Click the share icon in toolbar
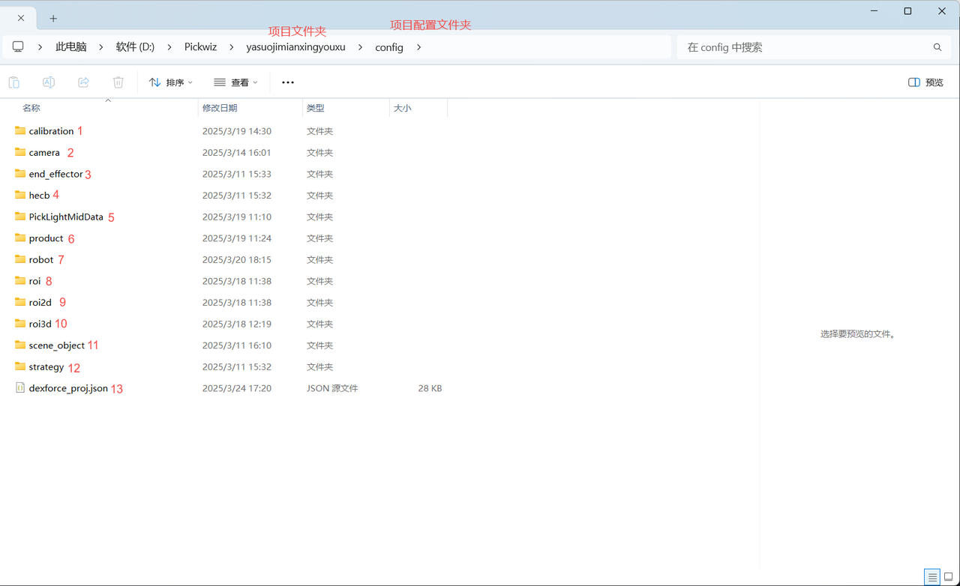Screen dimensions: 960x586 [83, 82]
